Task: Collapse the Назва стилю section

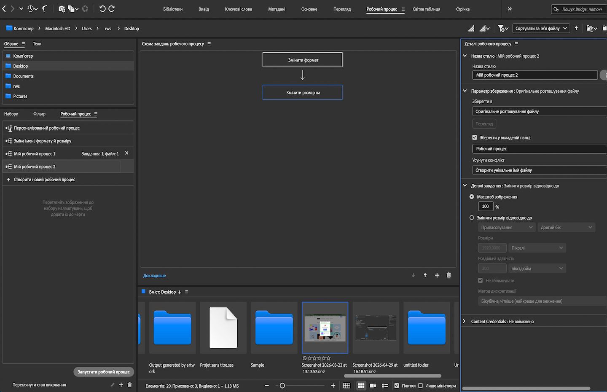Action: click(465, 56)
